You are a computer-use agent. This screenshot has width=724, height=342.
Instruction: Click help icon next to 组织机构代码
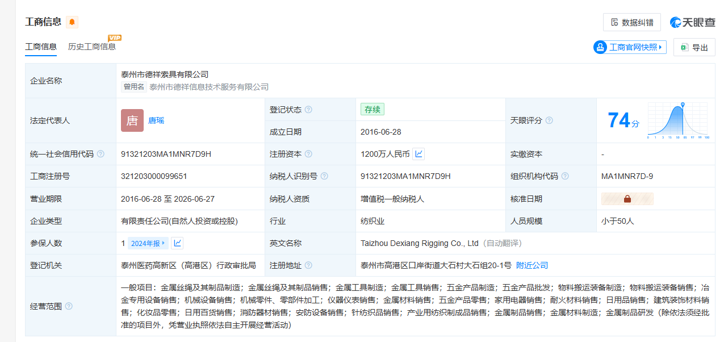[565, 176]
